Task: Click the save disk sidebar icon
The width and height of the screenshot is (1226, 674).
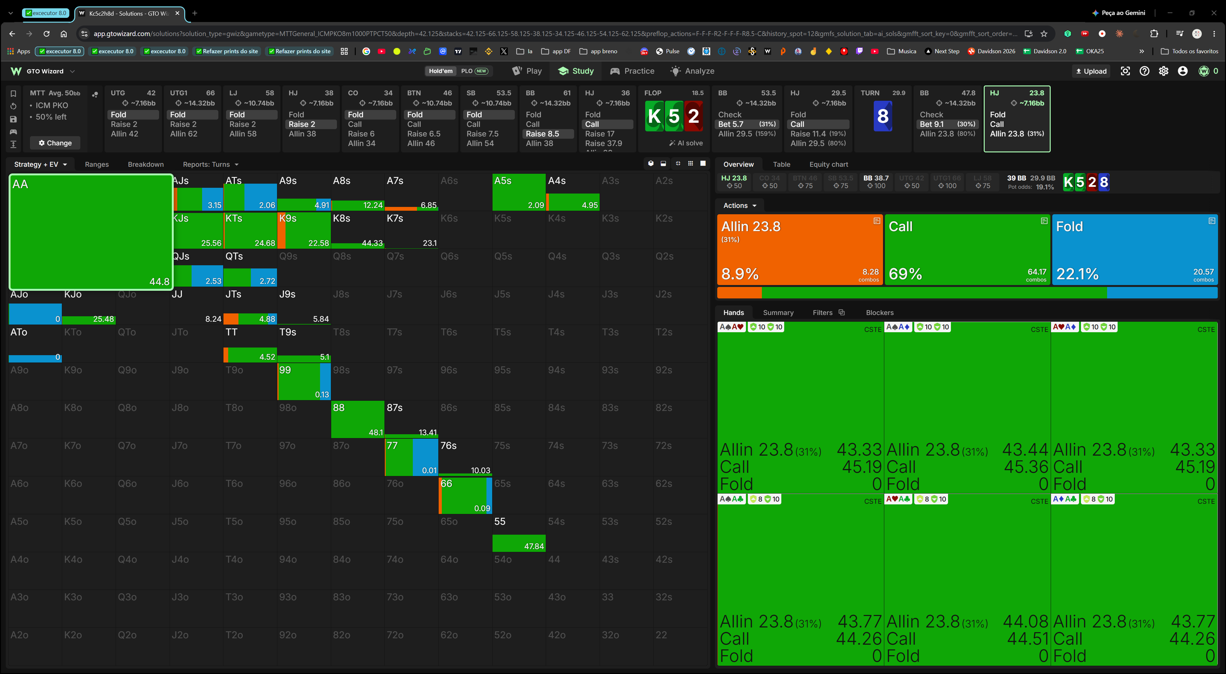Action: pyautogui.click(x=13, y=119)
